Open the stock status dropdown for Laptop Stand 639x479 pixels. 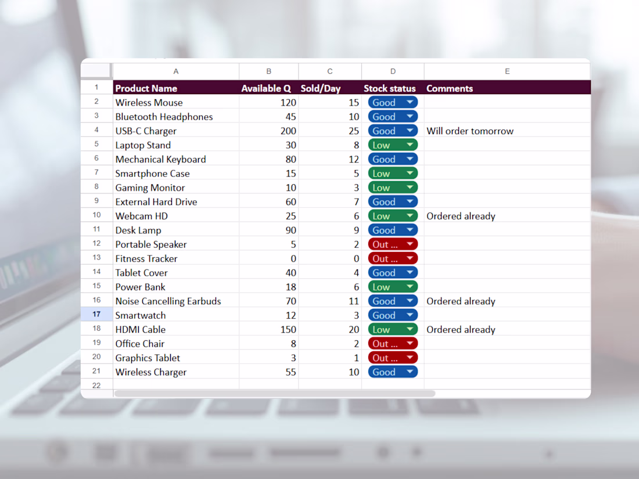[393, 145]
